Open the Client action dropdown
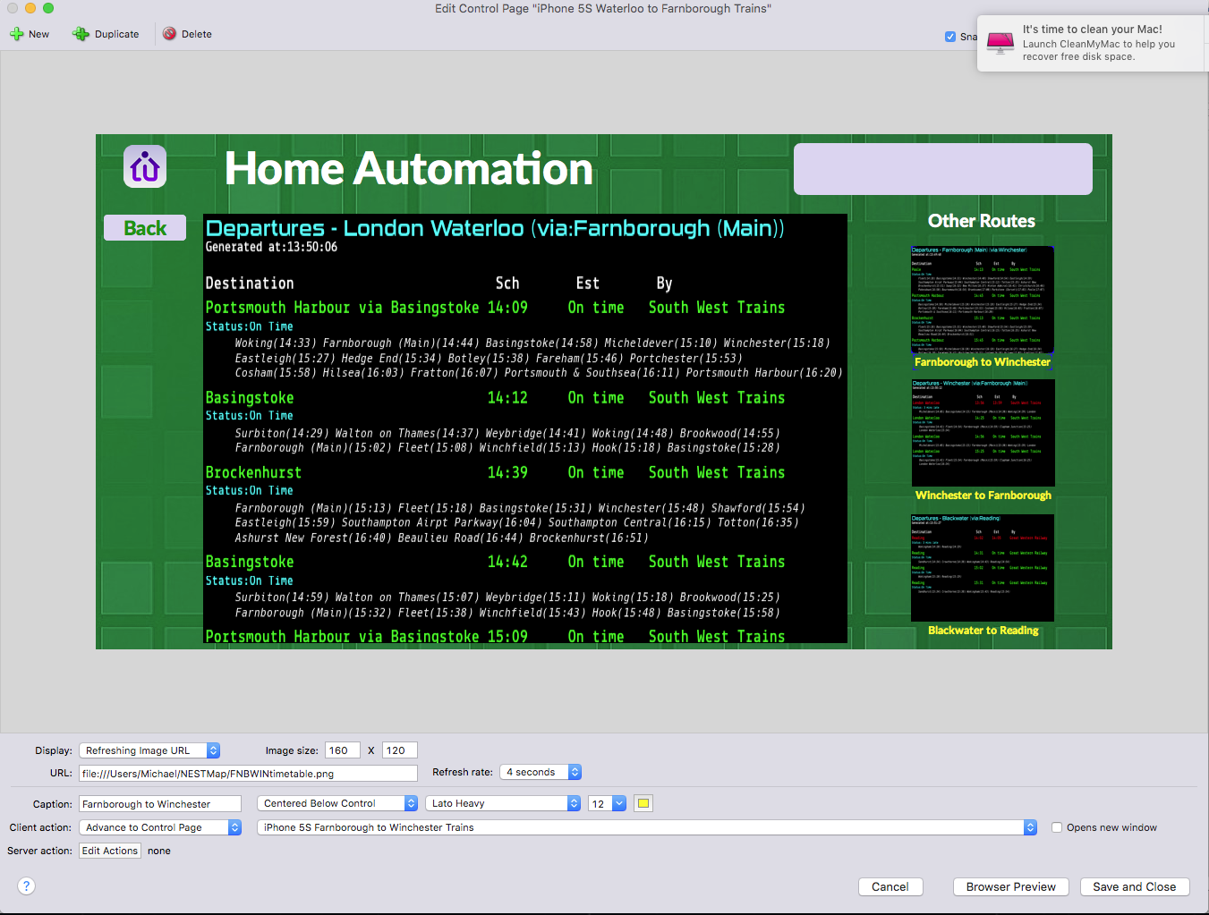The width and height of the screenshot is (1209, 915). click(160, 827)
